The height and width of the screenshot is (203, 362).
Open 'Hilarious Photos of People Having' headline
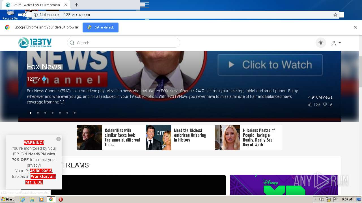coord(259,138)
